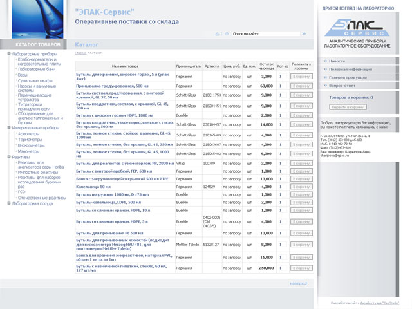Open product 'Бутыль-капельница, LDPE, 500 мл'
The image size is (412, 309).
point(109,202)
